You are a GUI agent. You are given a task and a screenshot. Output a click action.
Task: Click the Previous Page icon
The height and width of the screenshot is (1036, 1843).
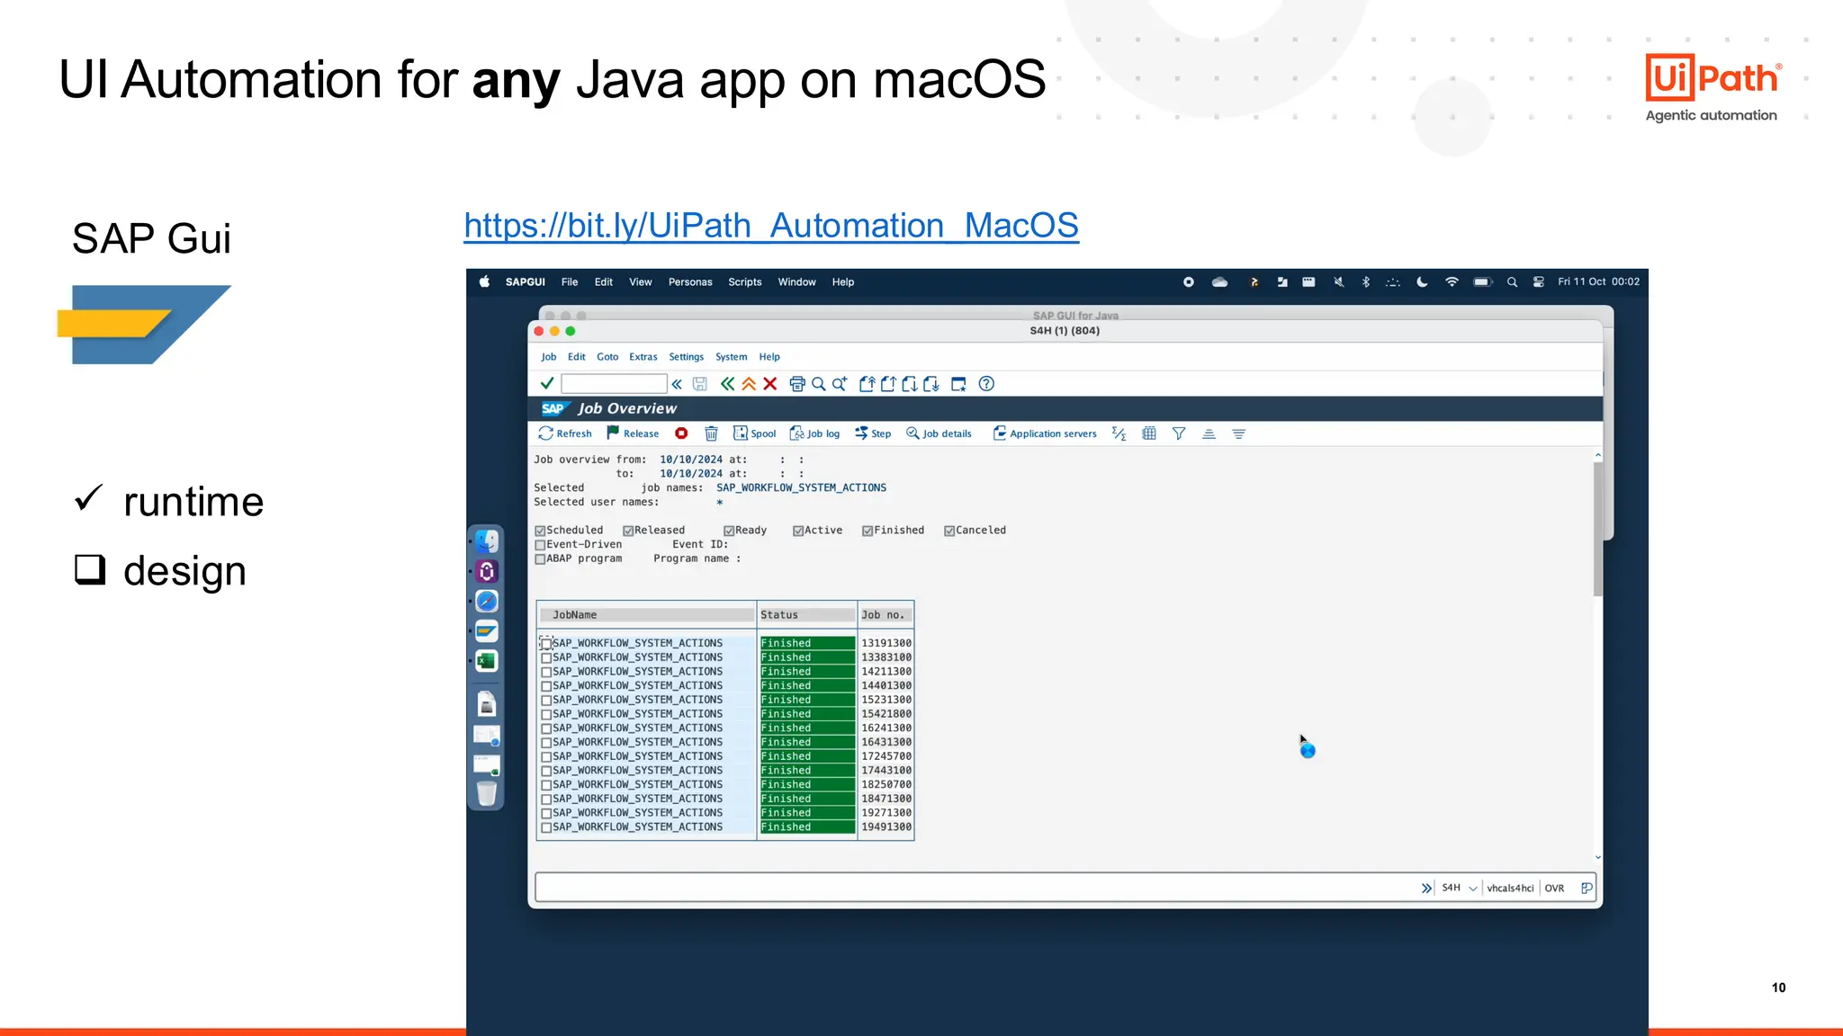888,384
